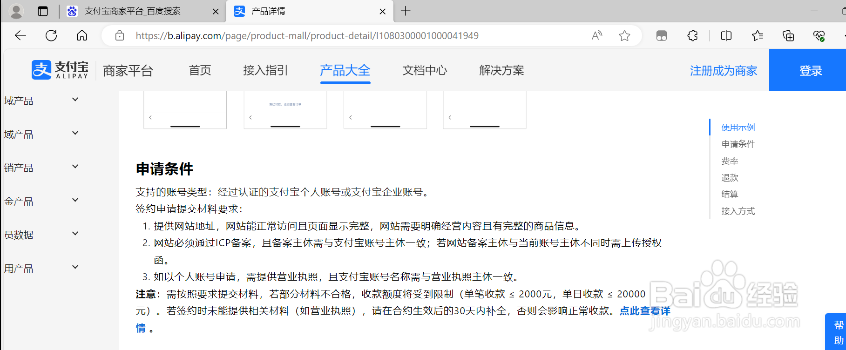Click the 商家平台 title
This screenshot has height=350, width=846.
point(128,71)
